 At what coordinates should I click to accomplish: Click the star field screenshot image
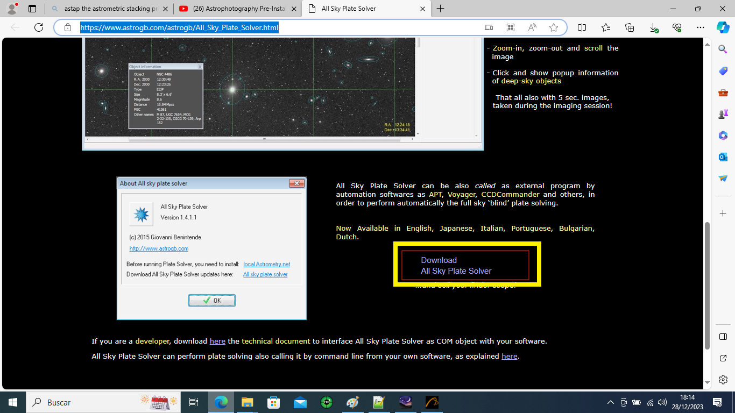coord(282,94)
